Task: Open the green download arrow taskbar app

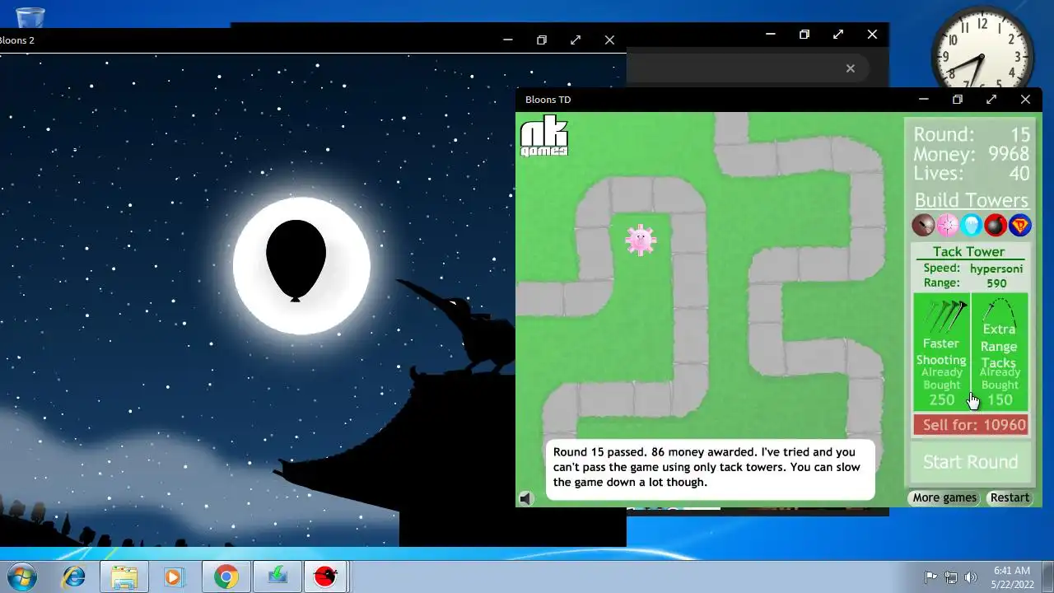Action: pos(277,577)
